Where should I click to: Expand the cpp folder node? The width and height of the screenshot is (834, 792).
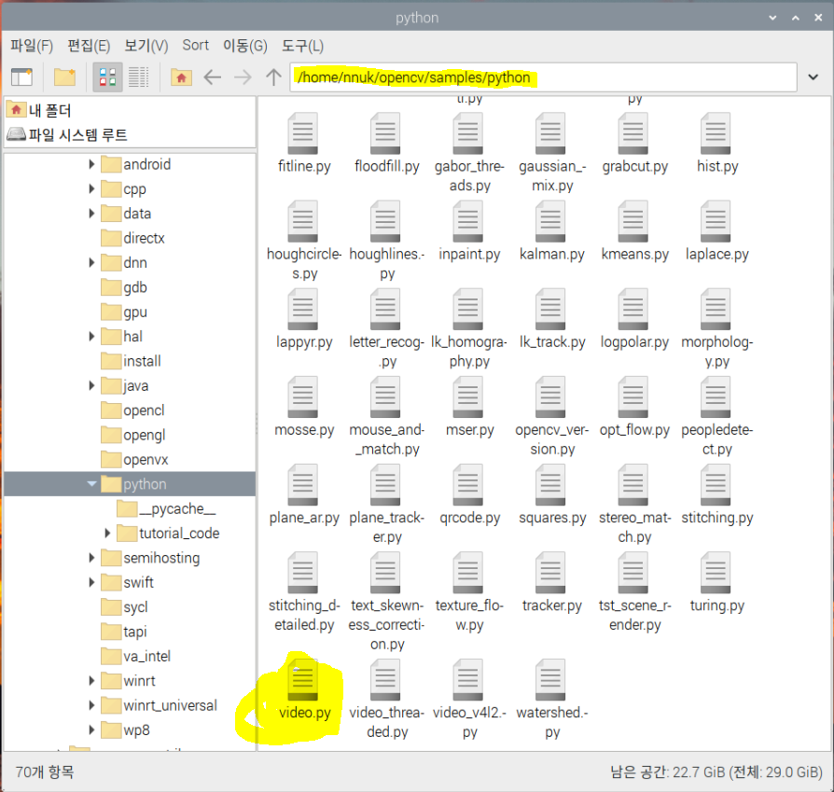click(91, 188)
